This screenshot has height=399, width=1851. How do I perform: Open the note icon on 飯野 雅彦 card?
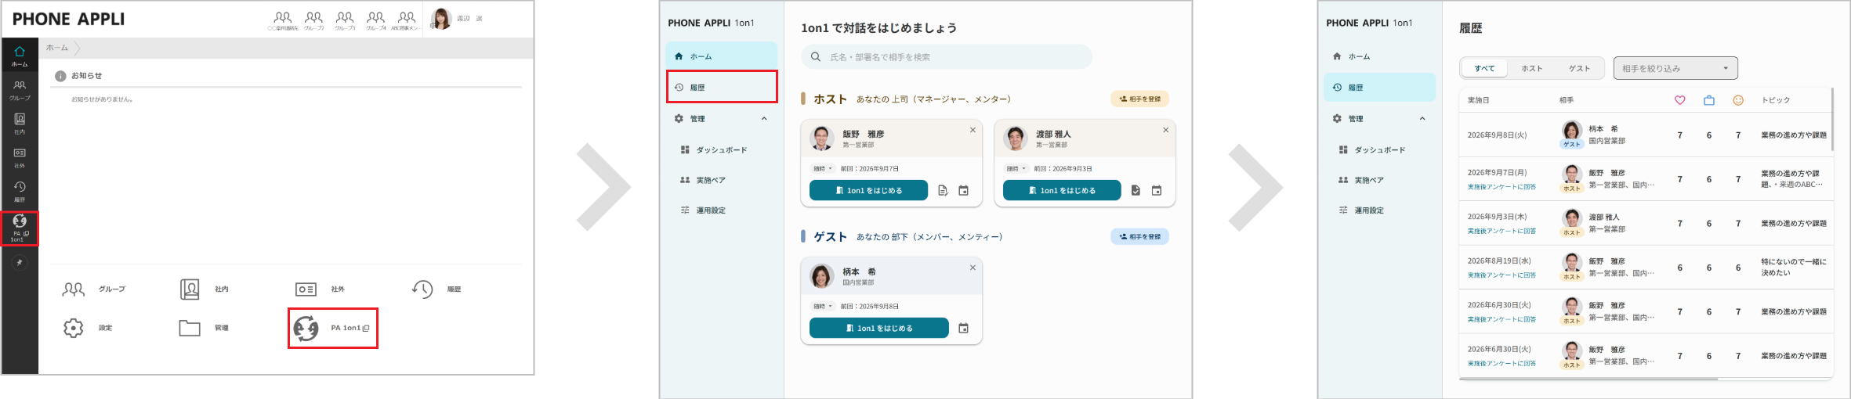943,190
